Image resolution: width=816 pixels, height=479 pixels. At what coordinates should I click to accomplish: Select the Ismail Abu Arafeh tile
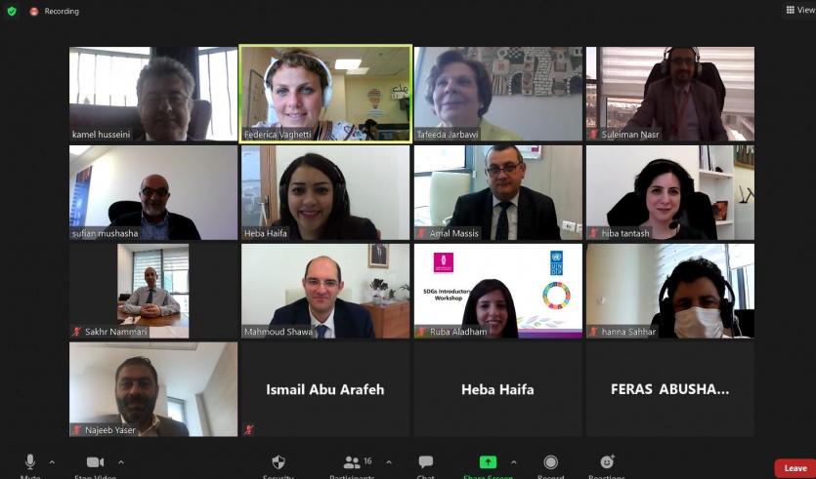coord(325,389)
